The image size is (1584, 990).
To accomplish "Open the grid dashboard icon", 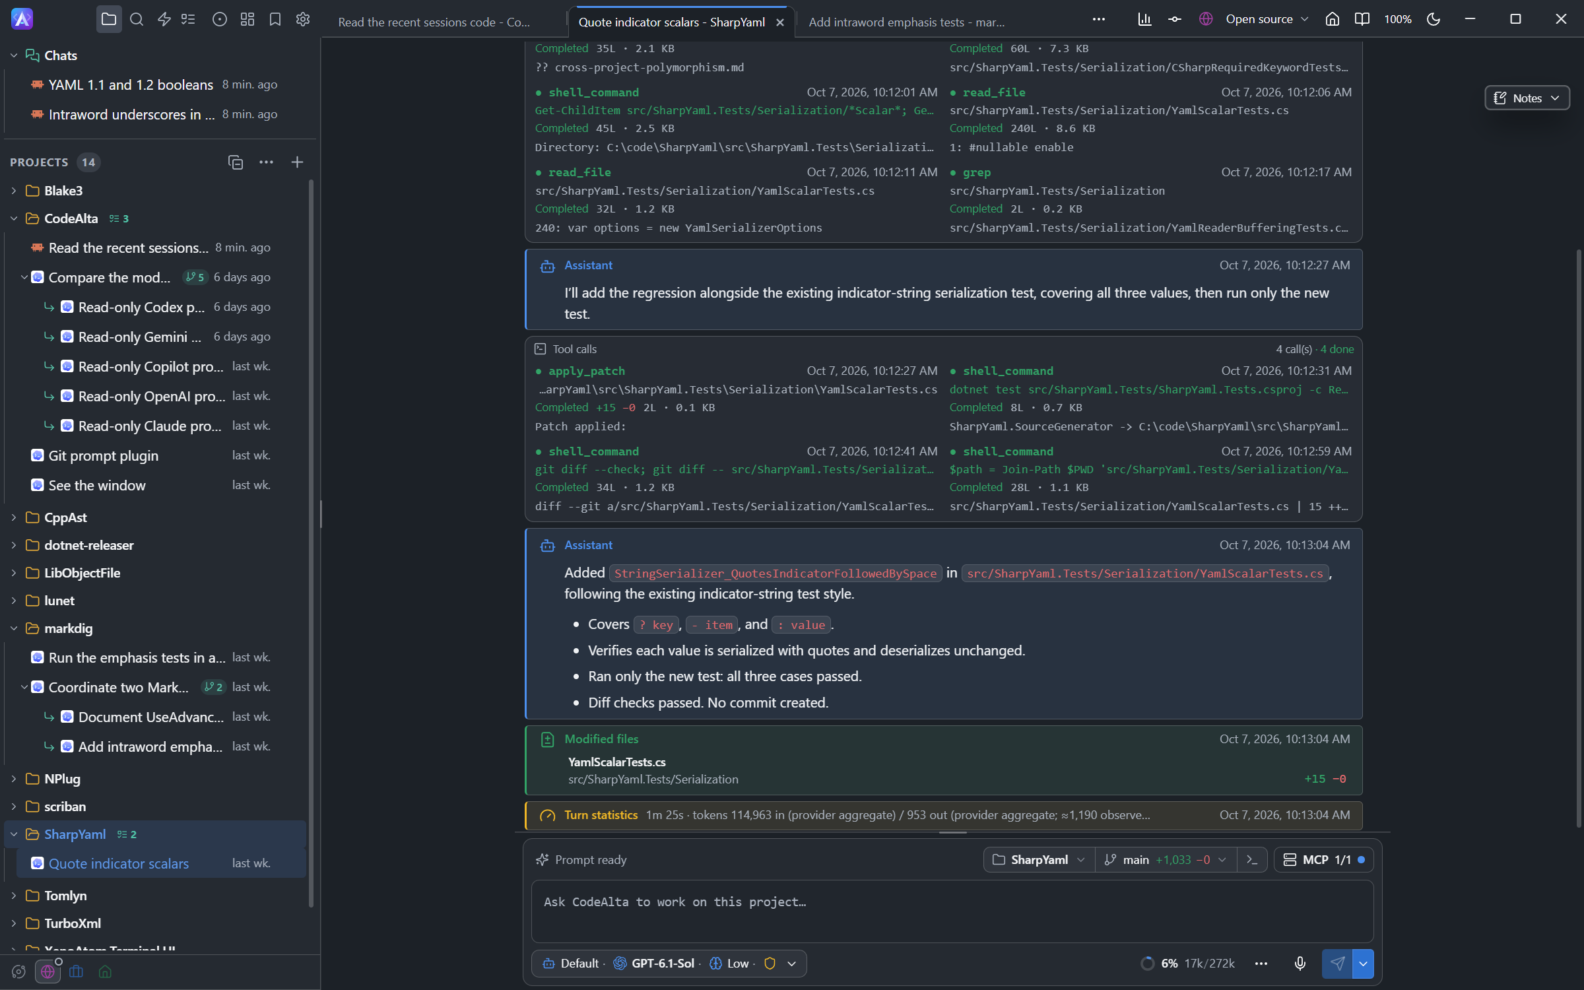I will coord(247,20).
